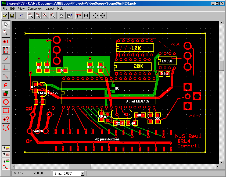Viewport: 226px width, 177px height.
Task: Click the 'Vin' connector label
Action: click(67, 41)
